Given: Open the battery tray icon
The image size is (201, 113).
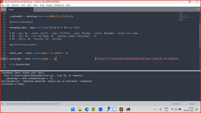Looking at the screenshot, I should click(180, 109).
